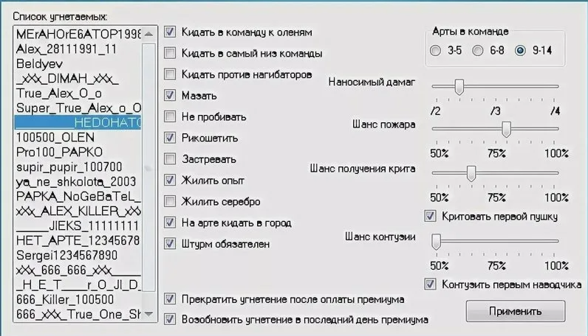Image resolution: width=588 pixels, height=336 pixels.
Task: Select Pro100_PAPKO in the list
Action: tap(78, 152)
